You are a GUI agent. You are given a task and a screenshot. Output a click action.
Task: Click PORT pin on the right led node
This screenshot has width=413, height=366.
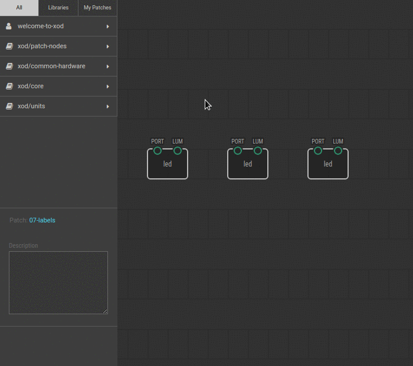tap(318, 151)
